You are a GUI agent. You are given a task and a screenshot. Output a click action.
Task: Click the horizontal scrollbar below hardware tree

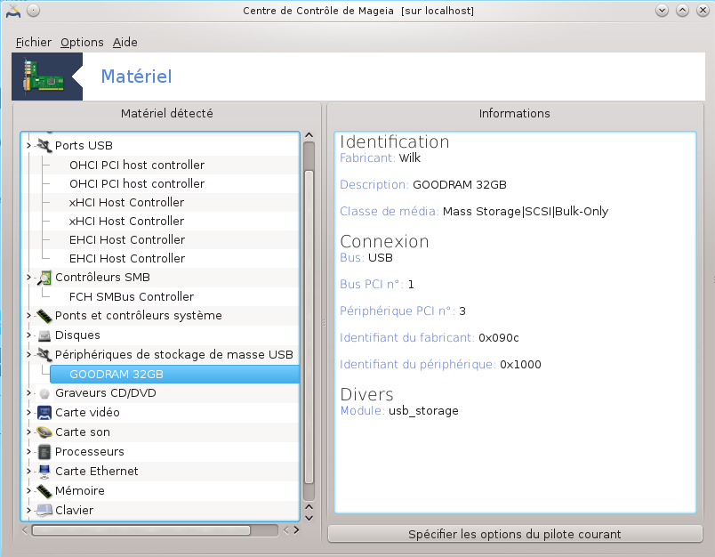(151, 530)
